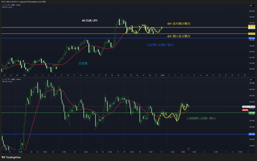The height and width of the screenshot is (161, 257).
Task: Open JPY currency selector on upper chart
Action: point(251,5)
